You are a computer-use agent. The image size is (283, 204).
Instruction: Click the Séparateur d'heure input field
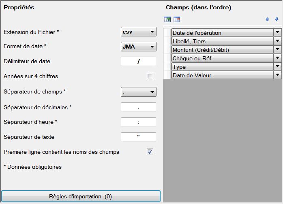click(x=138, y=122)
